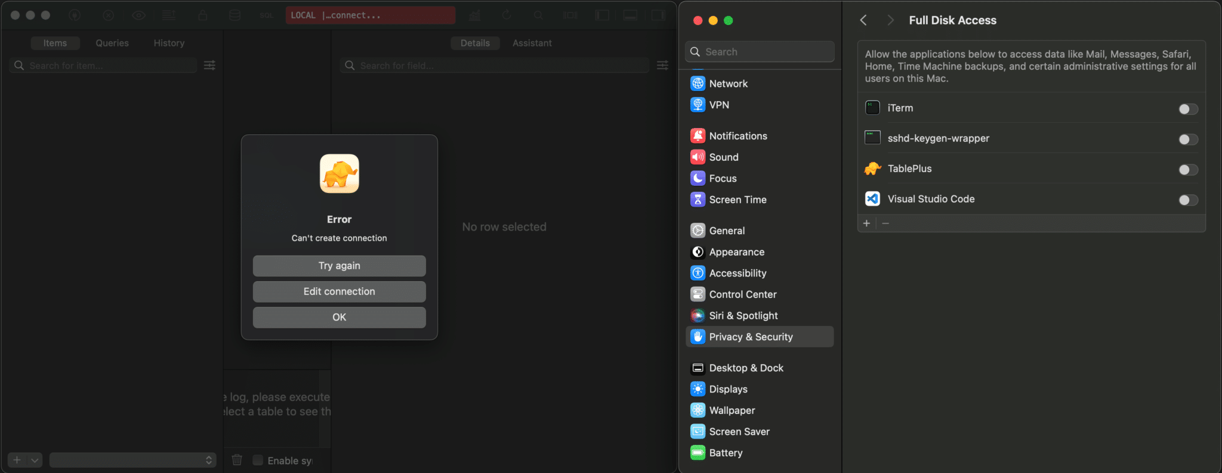Click the trash icon in log panel

(237, 460)
